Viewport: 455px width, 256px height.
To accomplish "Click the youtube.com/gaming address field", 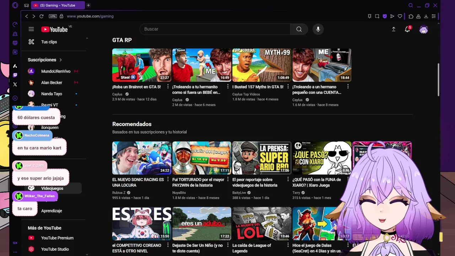I will [90, 16].
